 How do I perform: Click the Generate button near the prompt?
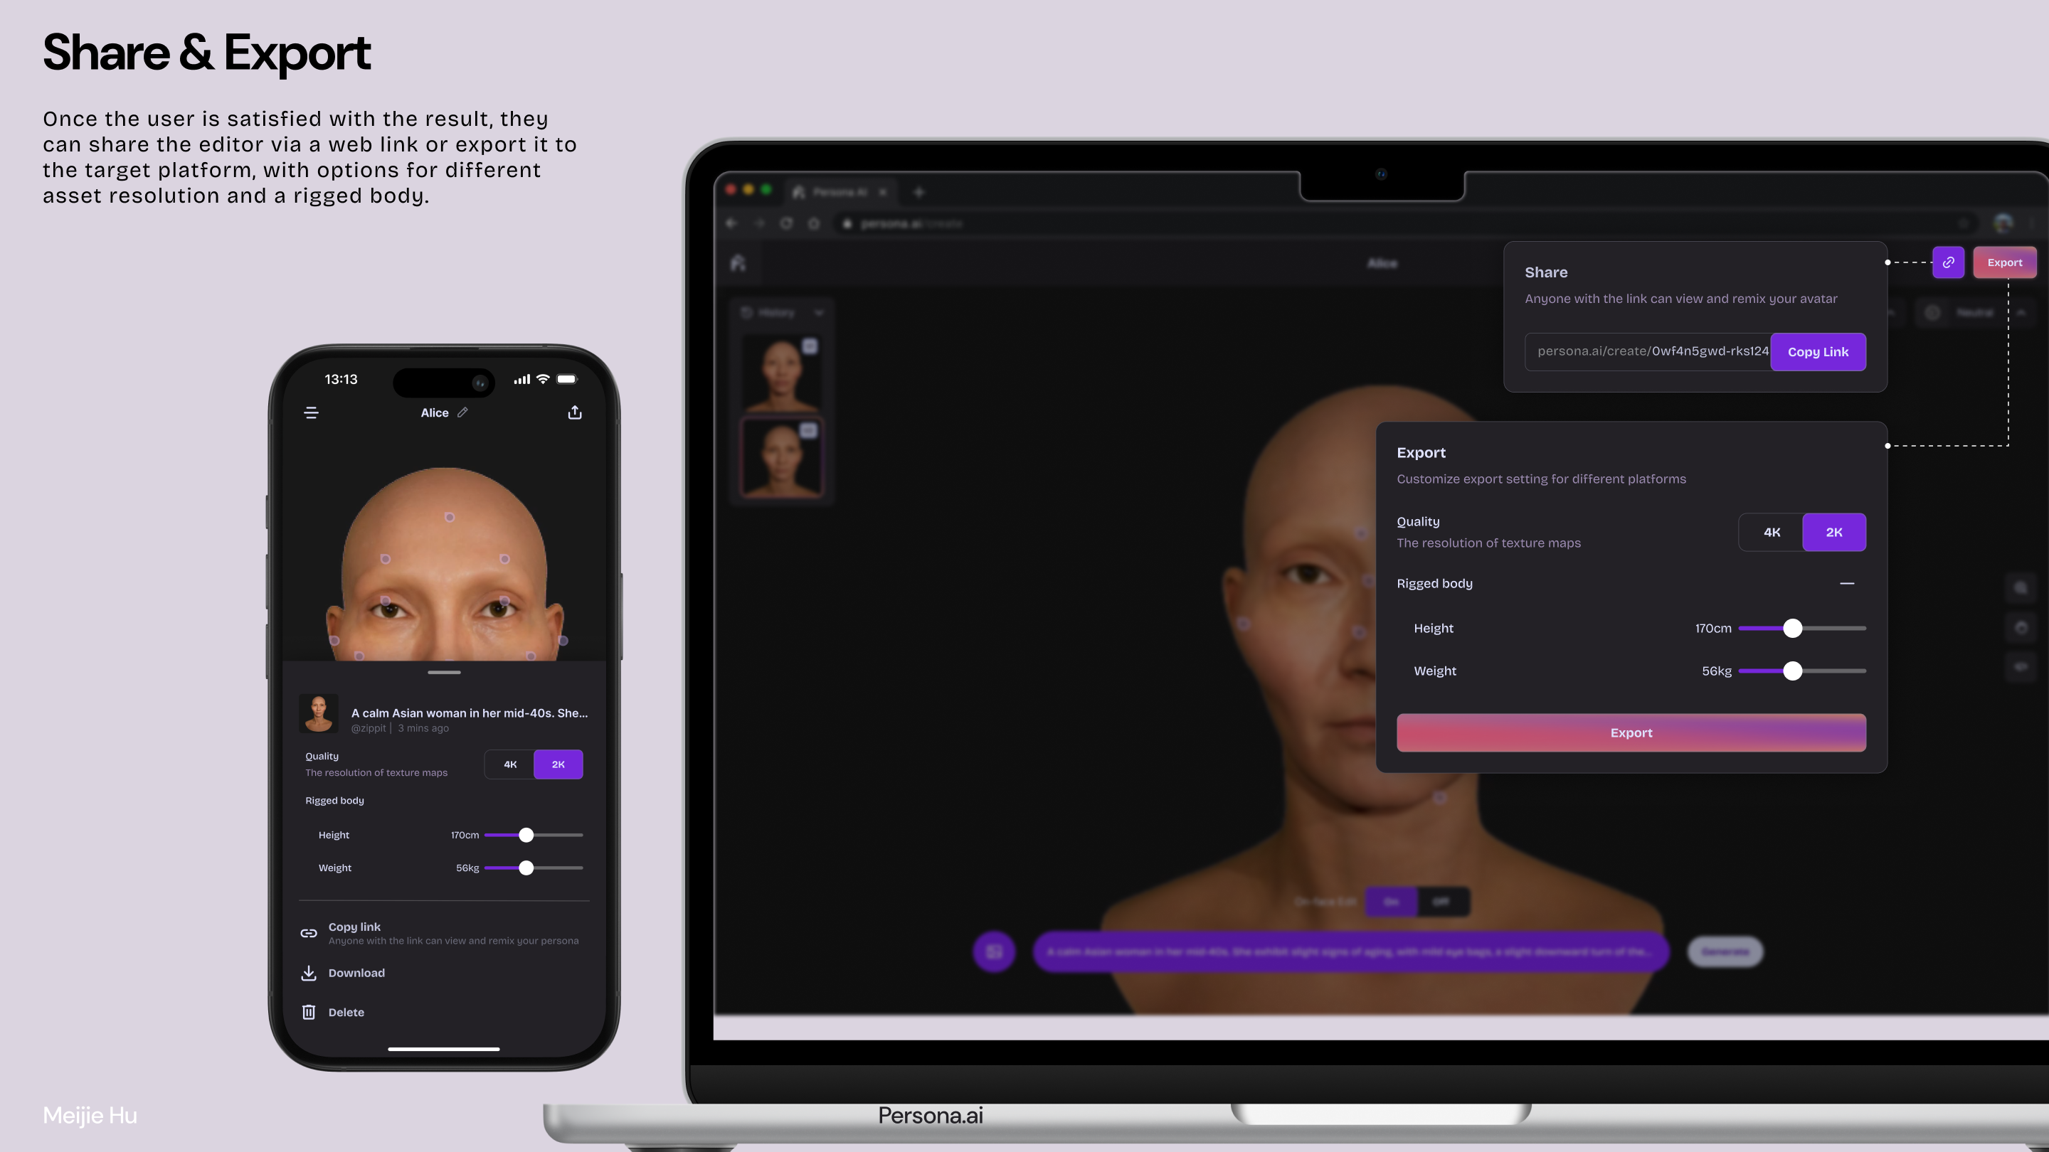(x=1725, y=951)
